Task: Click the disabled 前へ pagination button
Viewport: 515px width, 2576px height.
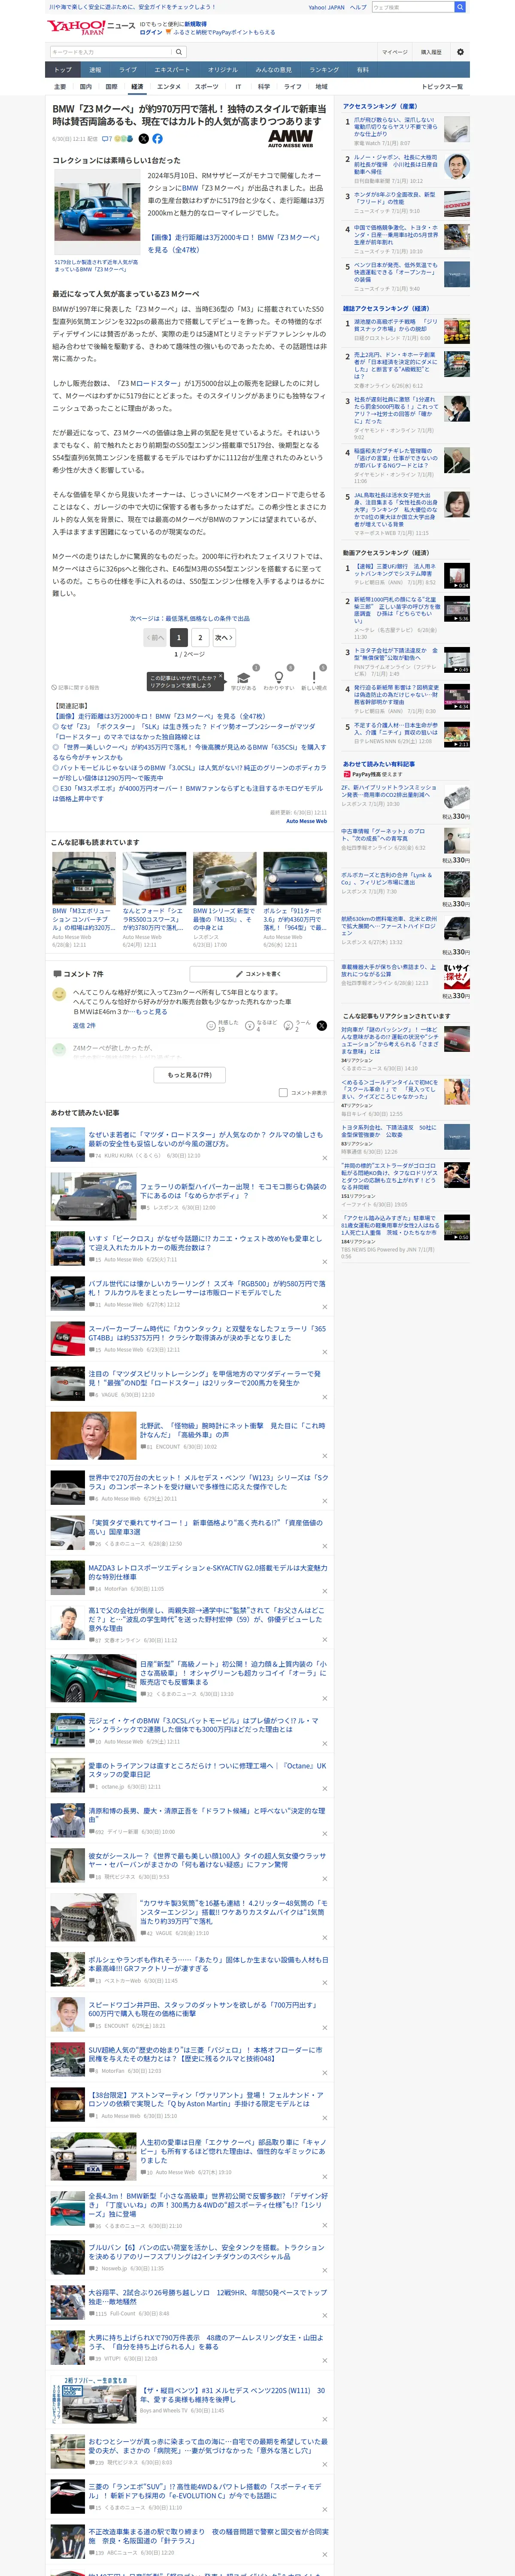Action: click(155, 637)
